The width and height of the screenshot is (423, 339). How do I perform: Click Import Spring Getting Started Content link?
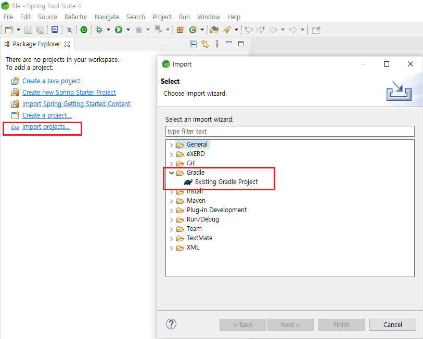[x=76, y=104]
